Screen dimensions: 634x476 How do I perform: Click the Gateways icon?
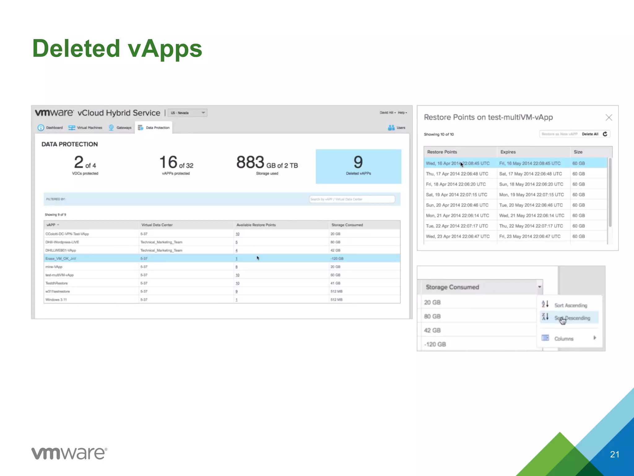click(111, 128)
